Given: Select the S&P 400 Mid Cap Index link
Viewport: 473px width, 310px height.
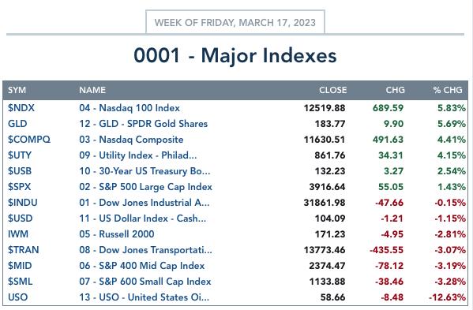Looking at the screenshot, I should [142, 266].
